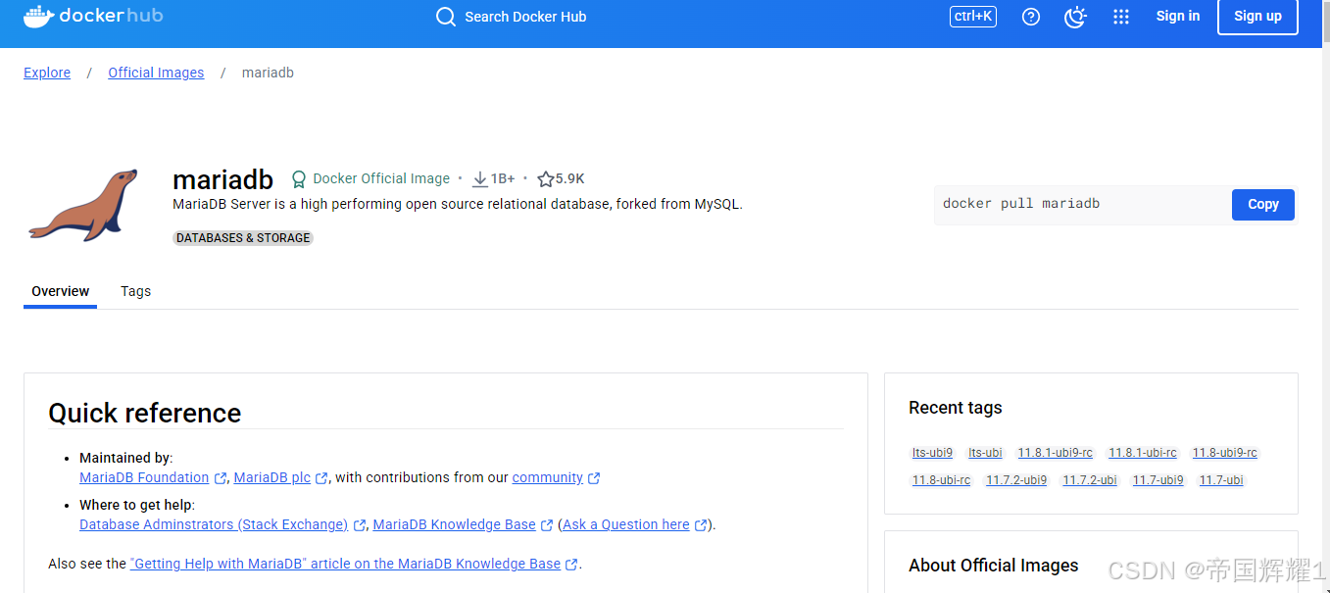Select the lts-ubi9 tag
This screenshot has height=593, width=1330.
932,453
